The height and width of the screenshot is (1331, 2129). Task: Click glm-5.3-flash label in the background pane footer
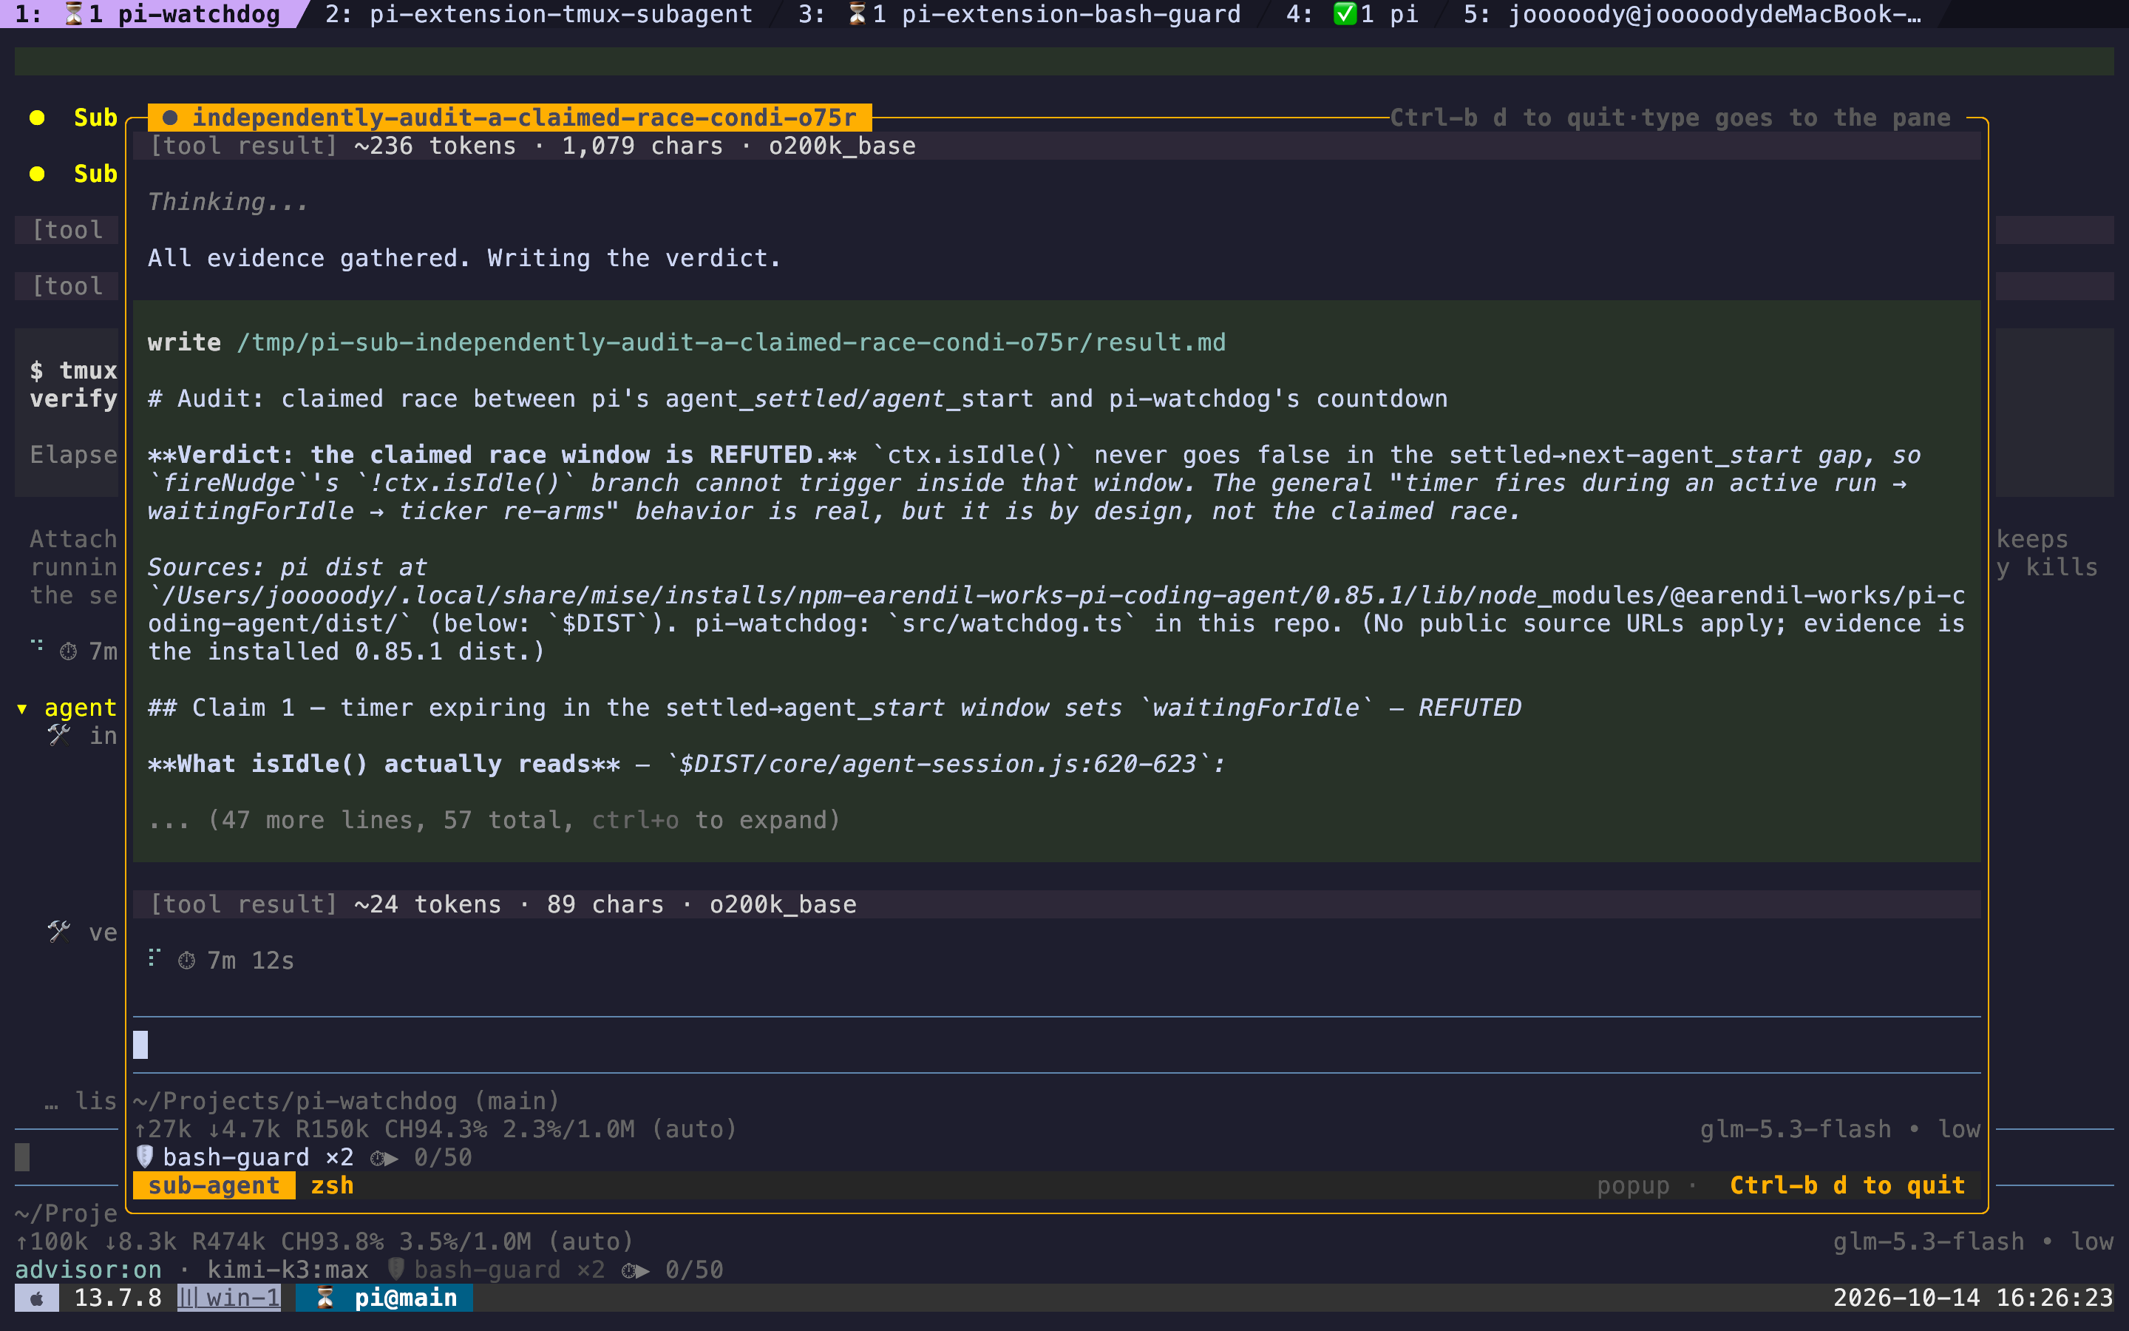(1929, 1242)
